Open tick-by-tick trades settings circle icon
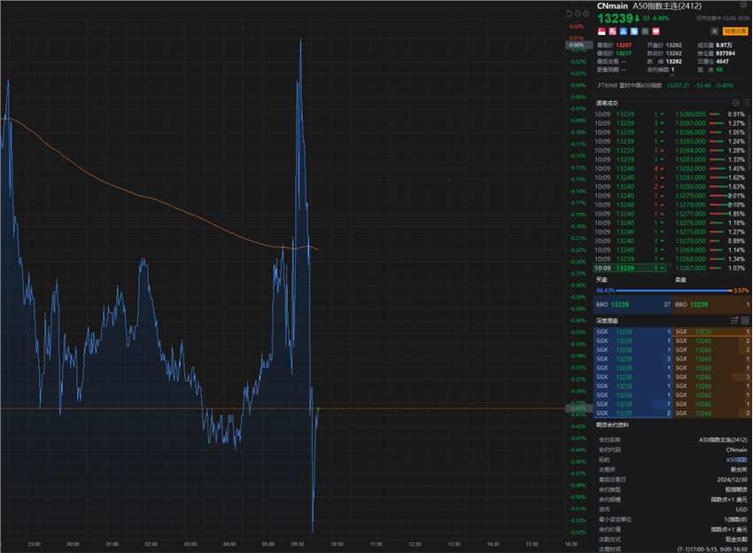This screenshot has width=753, height=553. click(735, 103)
